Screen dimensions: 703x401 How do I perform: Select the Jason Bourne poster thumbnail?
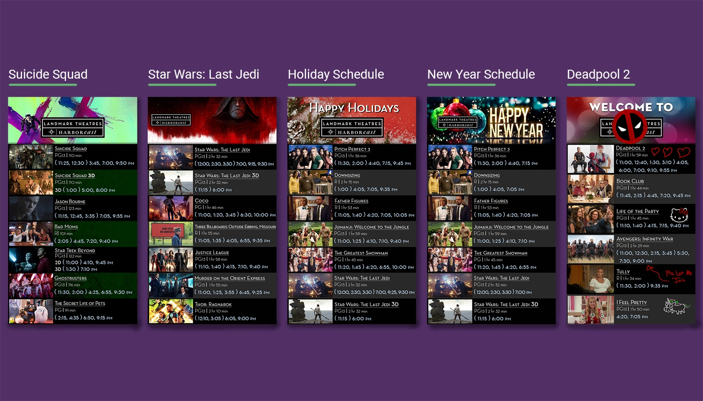point(31,208)
